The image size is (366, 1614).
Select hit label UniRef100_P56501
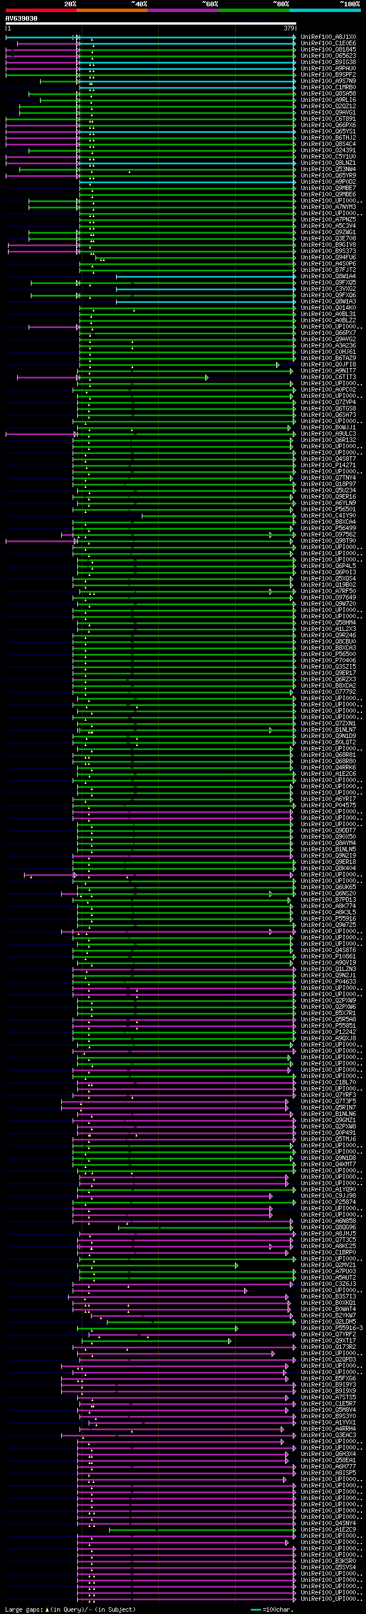(328, 510)
